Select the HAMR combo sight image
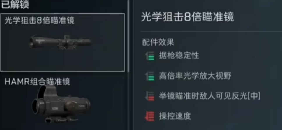 [61, 104]
